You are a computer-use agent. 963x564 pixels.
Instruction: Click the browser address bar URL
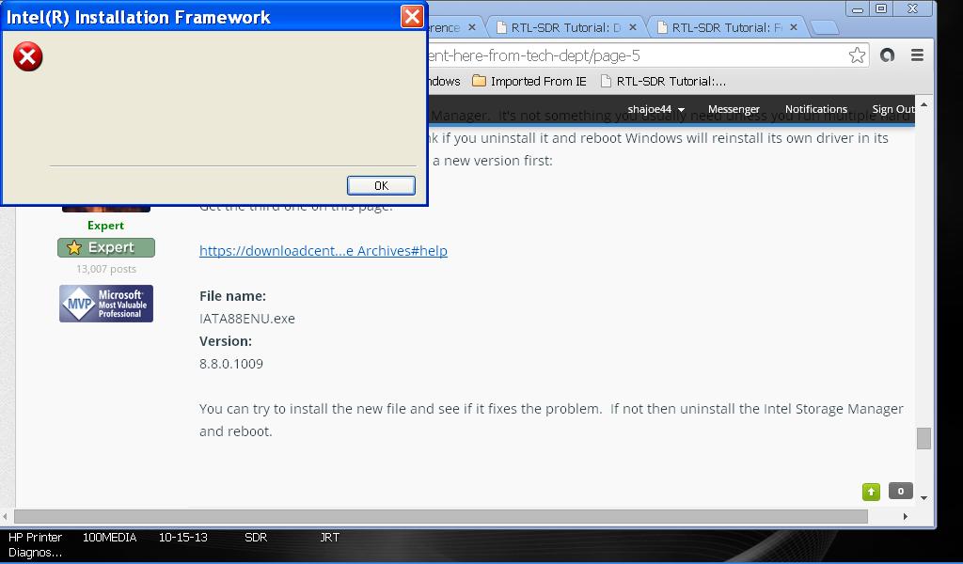click(x=534, y=55)
